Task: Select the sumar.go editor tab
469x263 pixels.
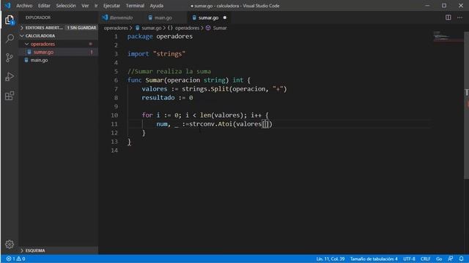Action: point(208,18)
